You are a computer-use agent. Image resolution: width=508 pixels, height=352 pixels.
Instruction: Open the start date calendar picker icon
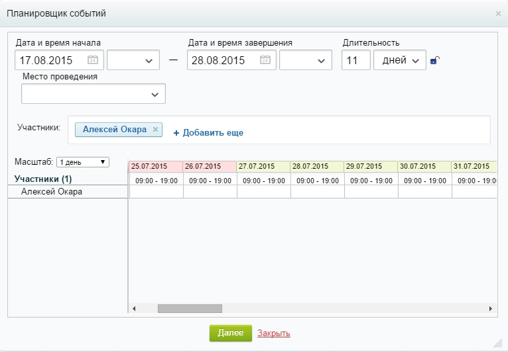93,60
